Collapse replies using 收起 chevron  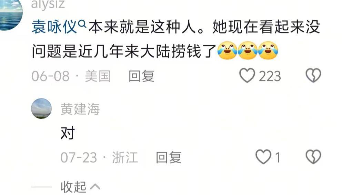click(x=81, y=187)
